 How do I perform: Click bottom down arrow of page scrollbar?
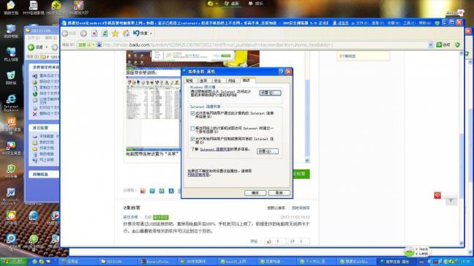tap(462, 243)
